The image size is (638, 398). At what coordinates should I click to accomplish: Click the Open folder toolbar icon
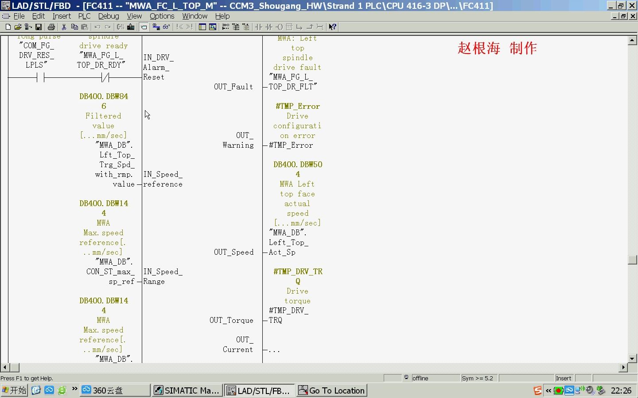(x=18, y=27)
